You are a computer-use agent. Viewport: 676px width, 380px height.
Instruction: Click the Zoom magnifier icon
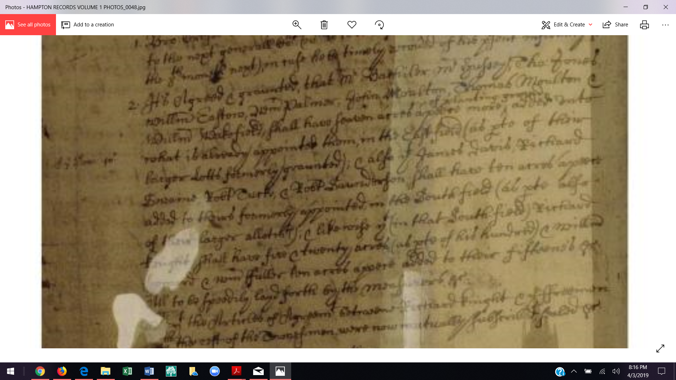pos(297,25)
